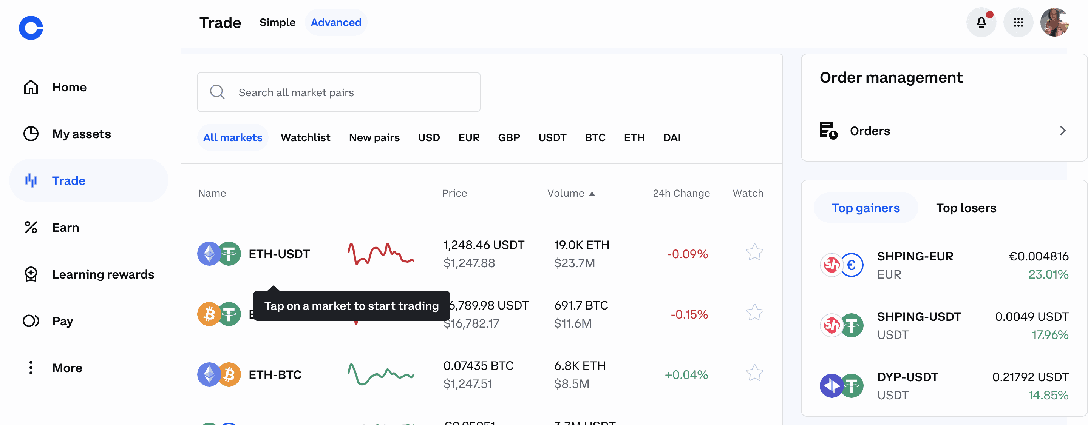This screenshot has height=425, width=1088.
Task: Switch to Simple trade mode
Action: (x=278, y=22)
